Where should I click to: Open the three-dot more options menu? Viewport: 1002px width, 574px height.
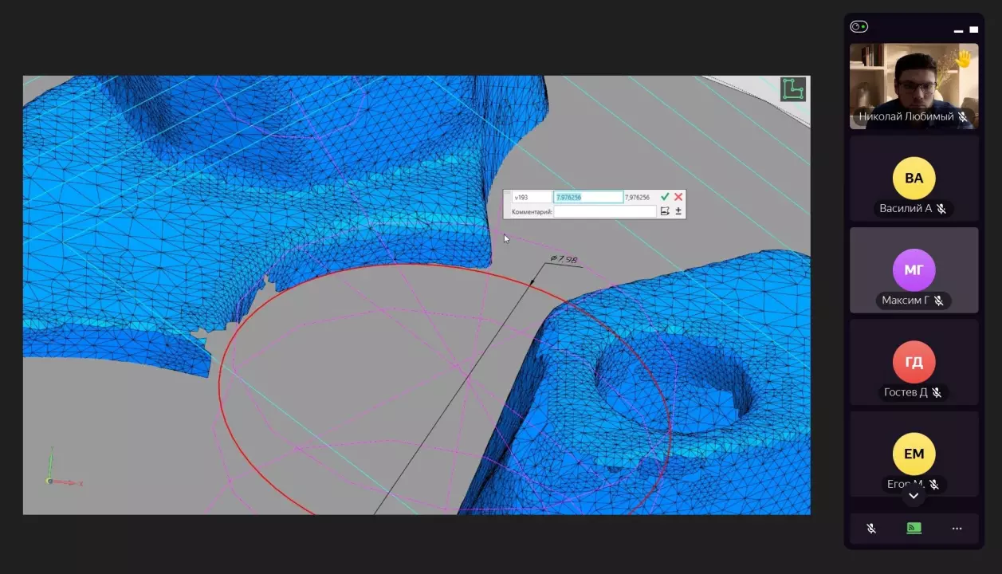click(957, 529)
